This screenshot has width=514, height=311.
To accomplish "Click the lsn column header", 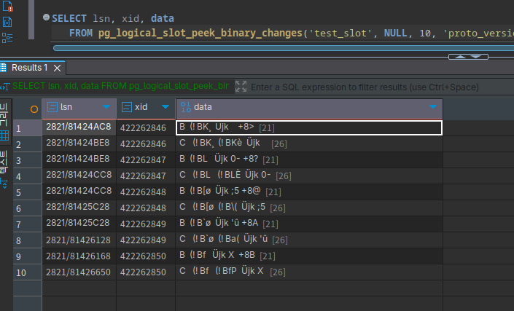I will [73, 108].
